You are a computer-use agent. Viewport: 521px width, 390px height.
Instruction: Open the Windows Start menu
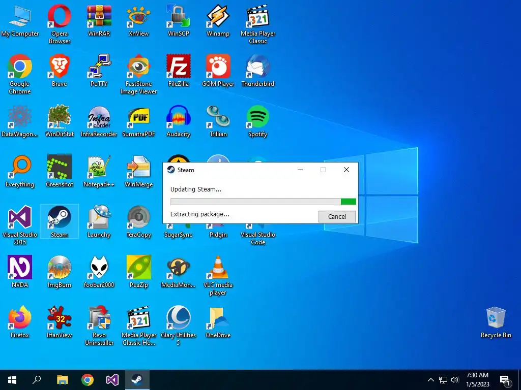(x=12, y=380)
